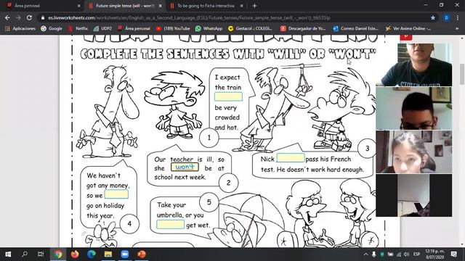
Task: Open the WhatsApp bookmark
Action: [x=209, y=28]
